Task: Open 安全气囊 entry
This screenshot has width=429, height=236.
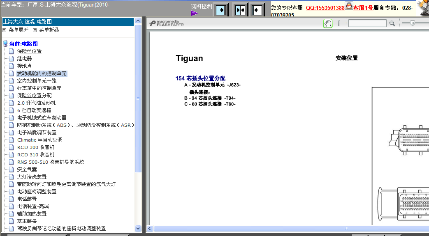Action: tap(27, 170)
